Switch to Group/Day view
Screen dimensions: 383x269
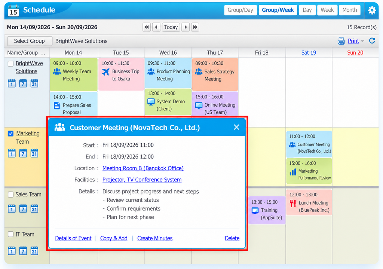[x=240, y=10]
